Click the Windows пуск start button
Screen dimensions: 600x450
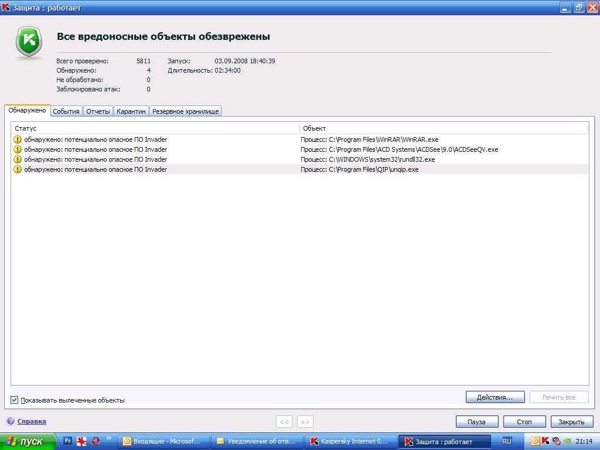28,441
